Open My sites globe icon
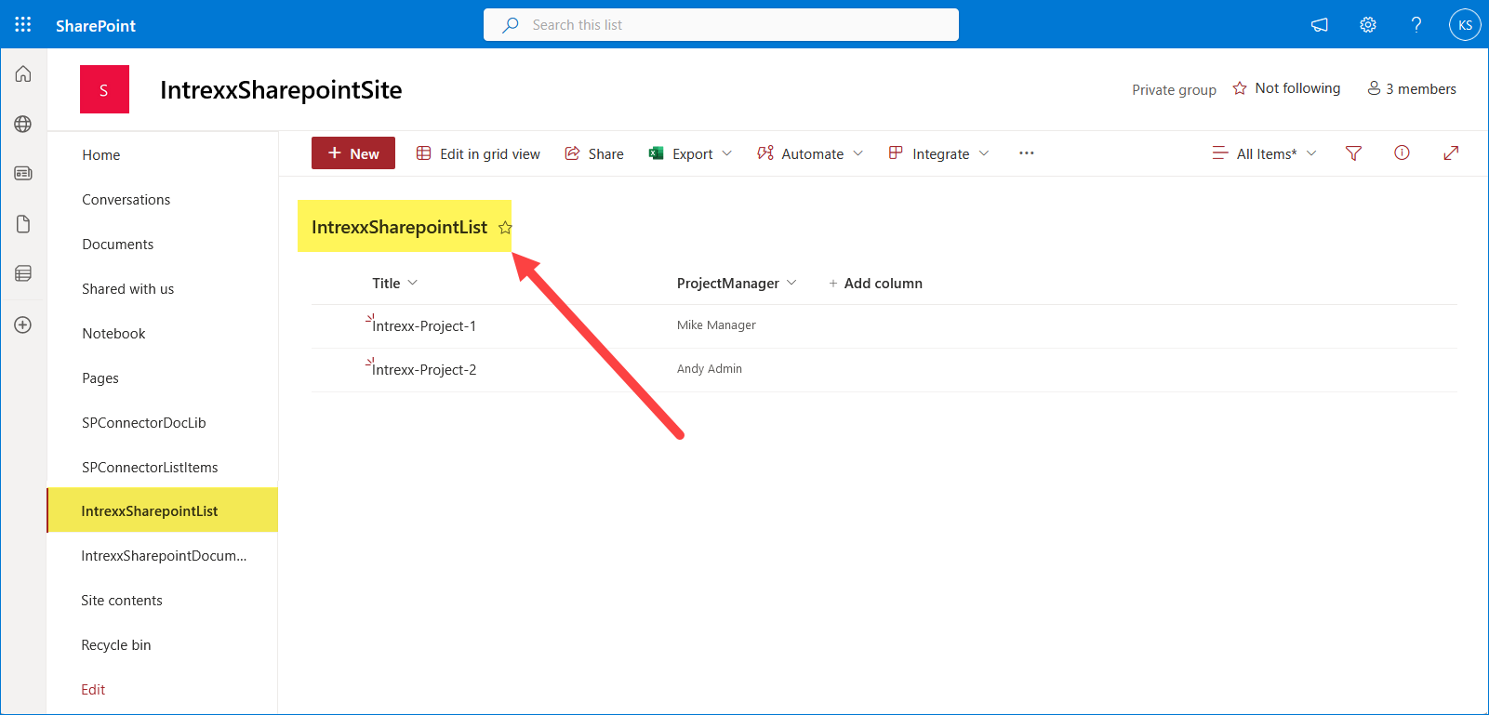Viewport: 1489px width, 715px height. pyautogui.click(x=23, y=124)
